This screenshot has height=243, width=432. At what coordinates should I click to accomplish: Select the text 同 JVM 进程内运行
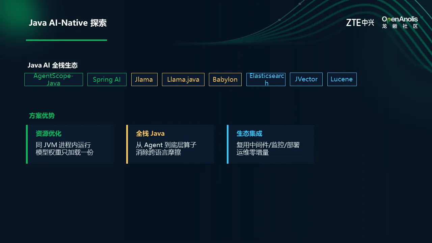63,145
